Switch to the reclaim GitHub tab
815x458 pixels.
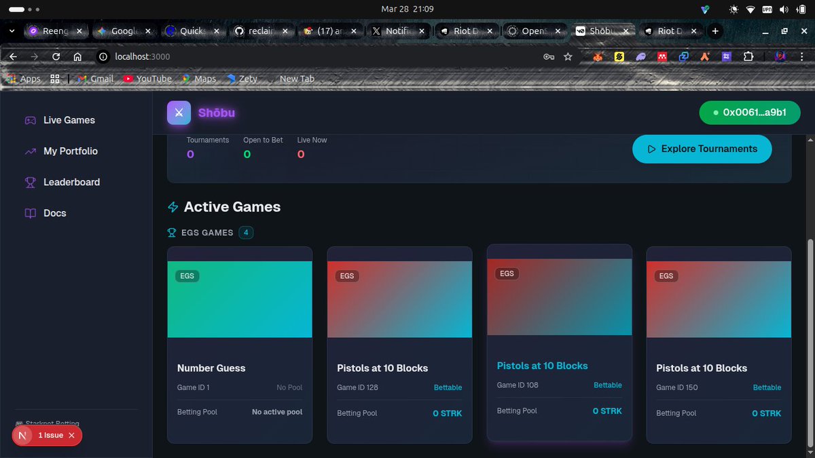pyautogui.click(x=261, y=31)
